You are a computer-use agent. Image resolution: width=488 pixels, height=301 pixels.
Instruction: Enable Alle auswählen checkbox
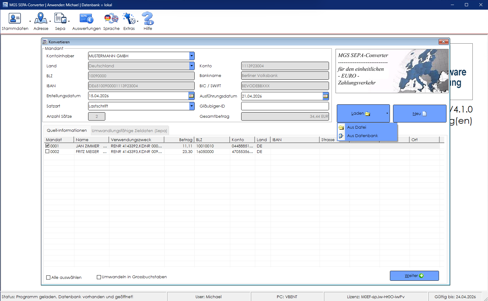pos(48,277)
